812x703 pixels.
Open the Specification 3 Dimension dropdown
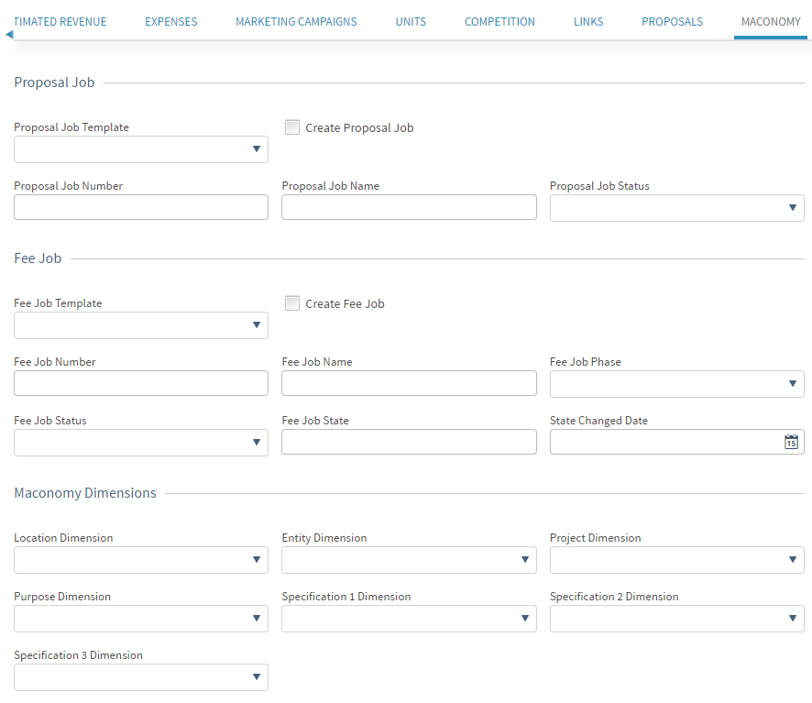point(141,677)
